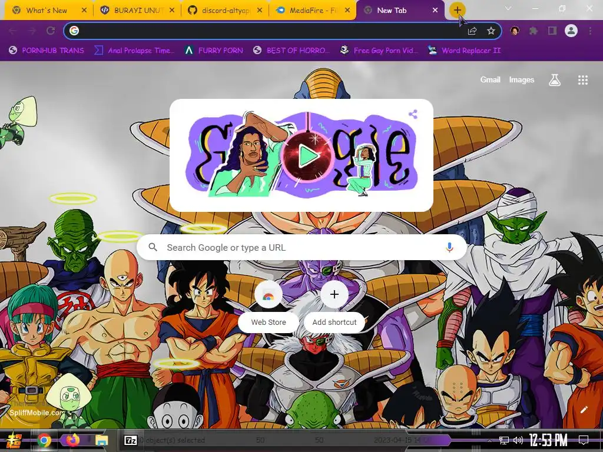The image size is (603, 452).
Task: Open Chrome from the taskbar
Action: point(44,440)
